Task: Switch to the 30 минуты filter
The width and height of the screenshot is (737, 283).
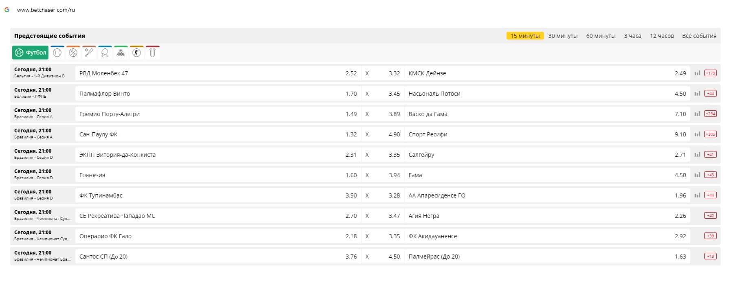Action: point(563,36)
